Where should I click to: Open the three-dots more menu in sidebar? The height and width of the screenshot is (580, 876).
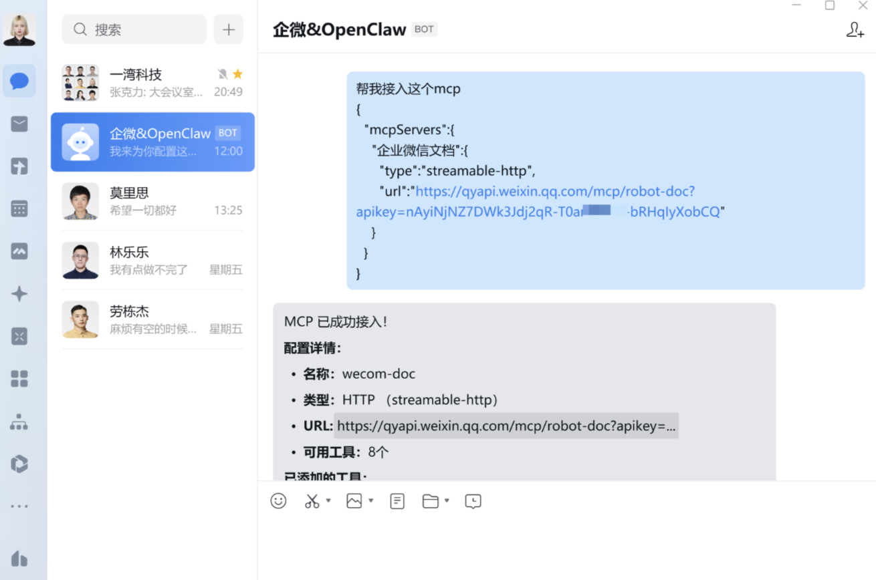19,506
